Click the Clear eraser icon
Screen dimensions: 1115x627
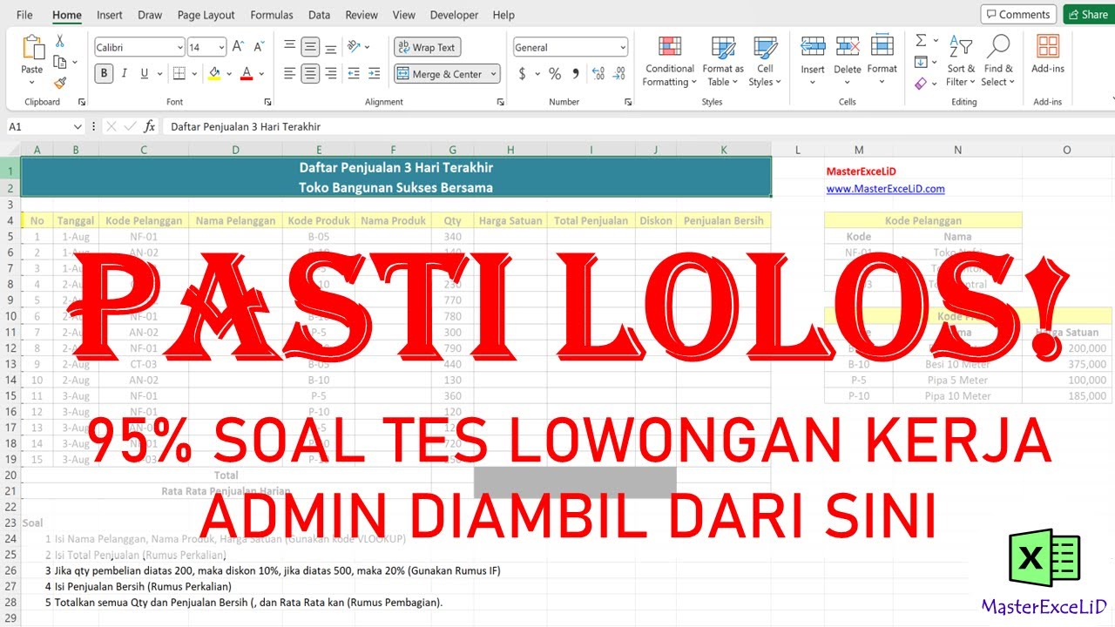(921, 83)
